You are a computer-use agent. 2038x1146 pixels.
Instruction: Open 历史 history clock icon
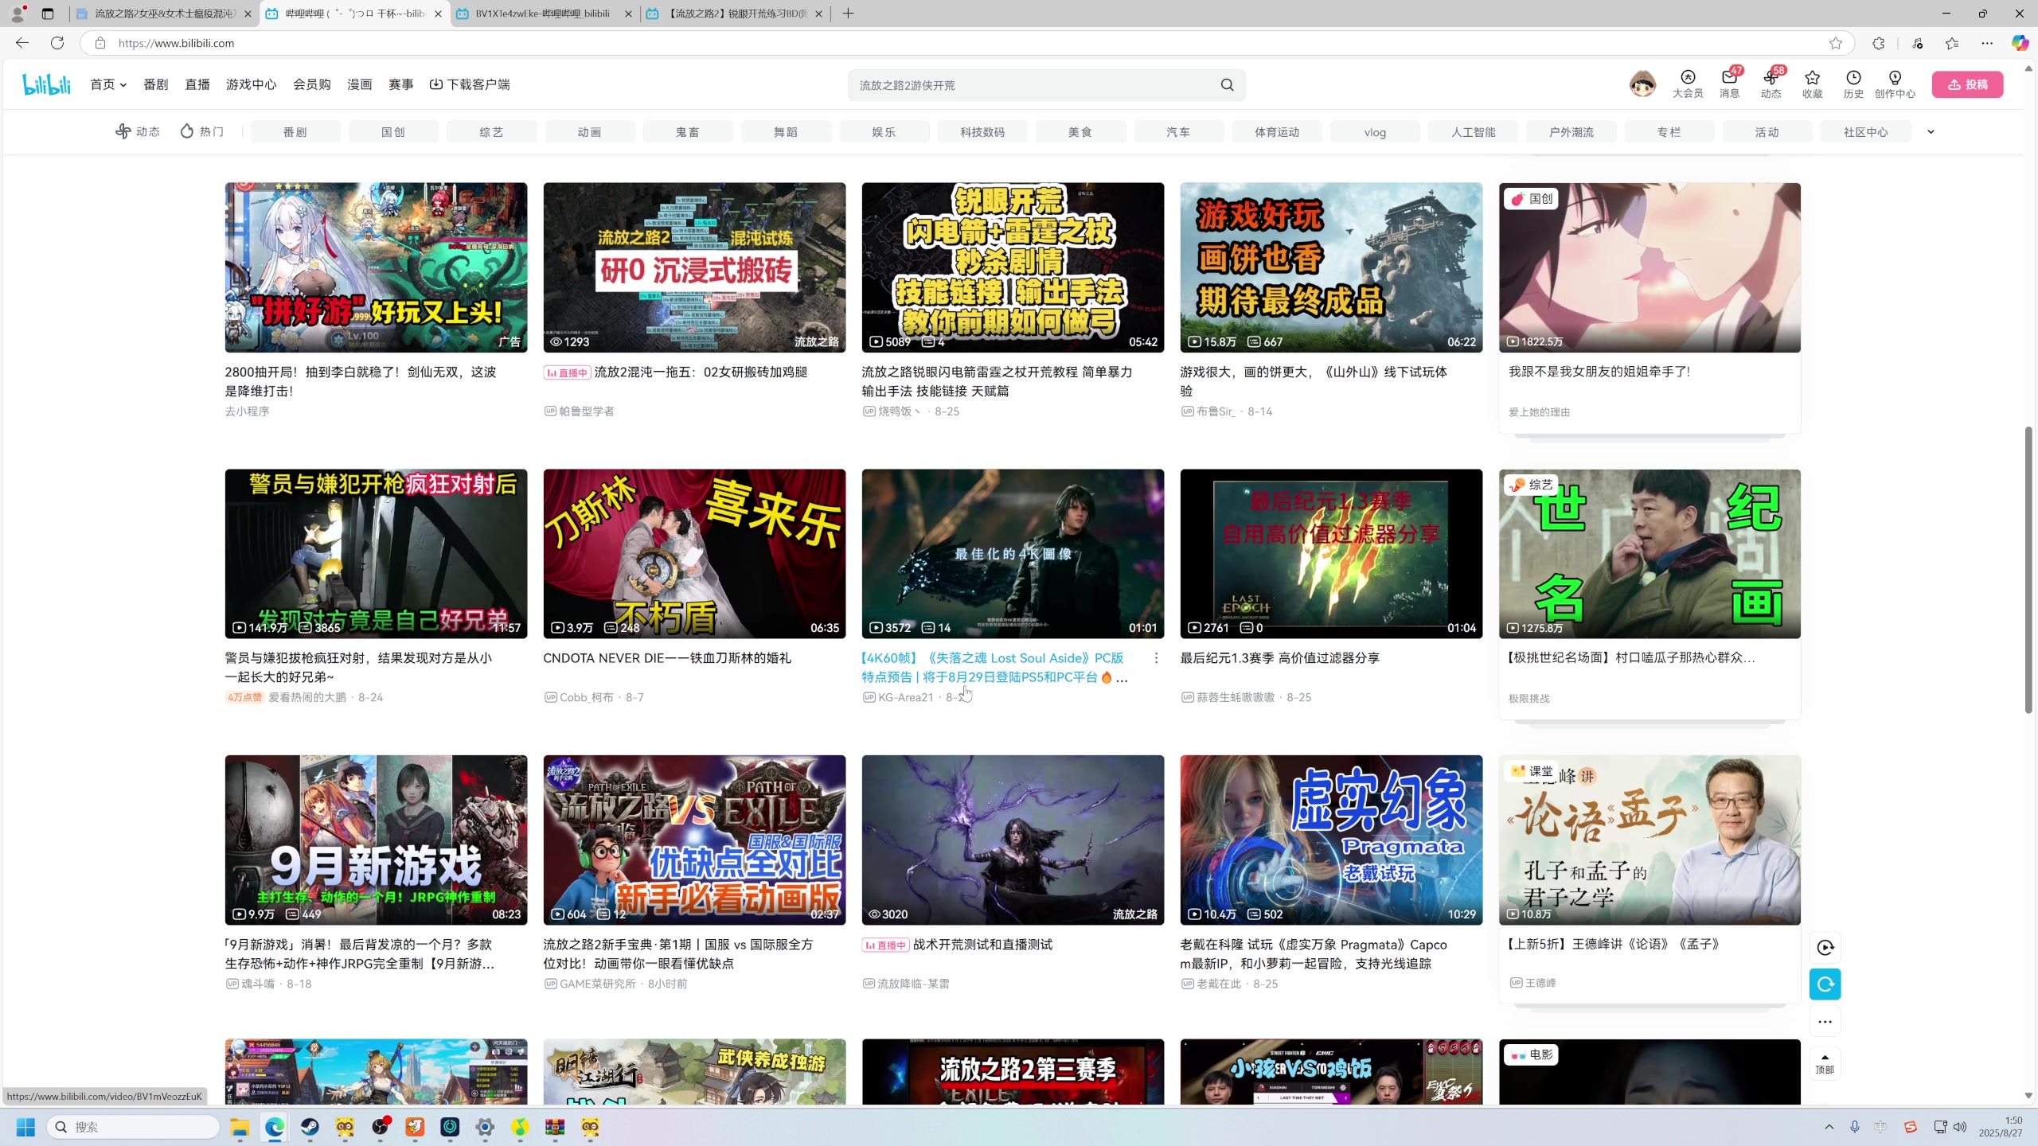click(x=1853, y=84)
